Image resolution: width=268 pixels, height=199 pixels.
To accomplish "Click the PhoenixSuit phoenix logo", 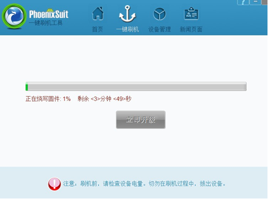I will [14, 16].
